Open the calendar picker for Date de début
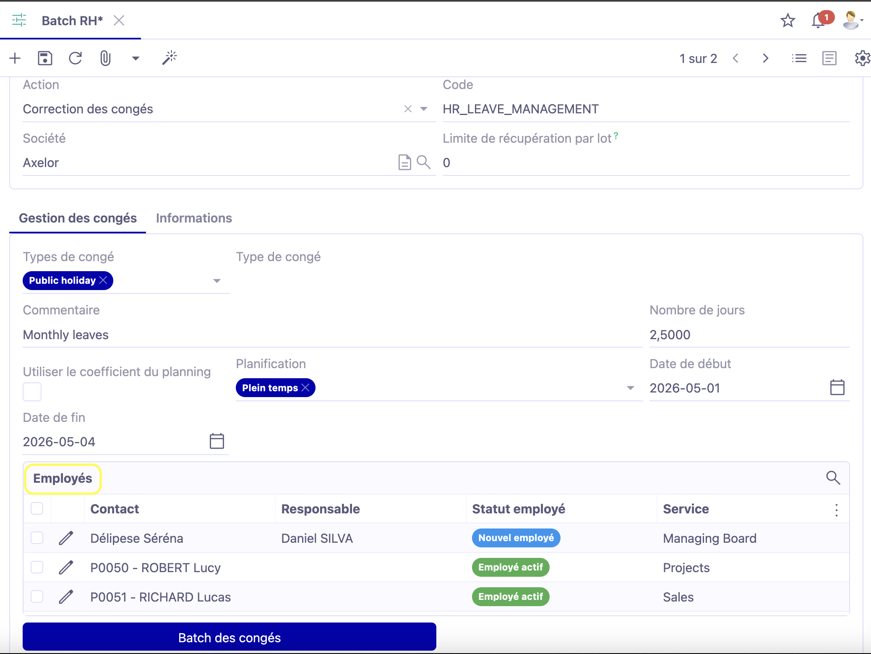 point(837,388)
